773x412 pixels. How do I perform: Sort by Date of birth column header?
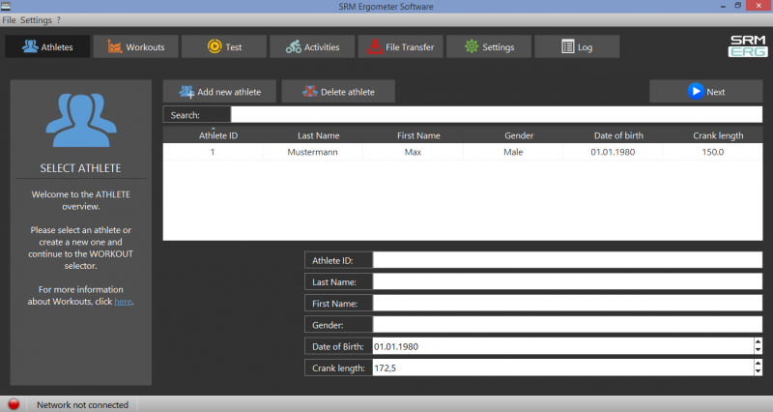pyautogui.click(x=614, y=135)
